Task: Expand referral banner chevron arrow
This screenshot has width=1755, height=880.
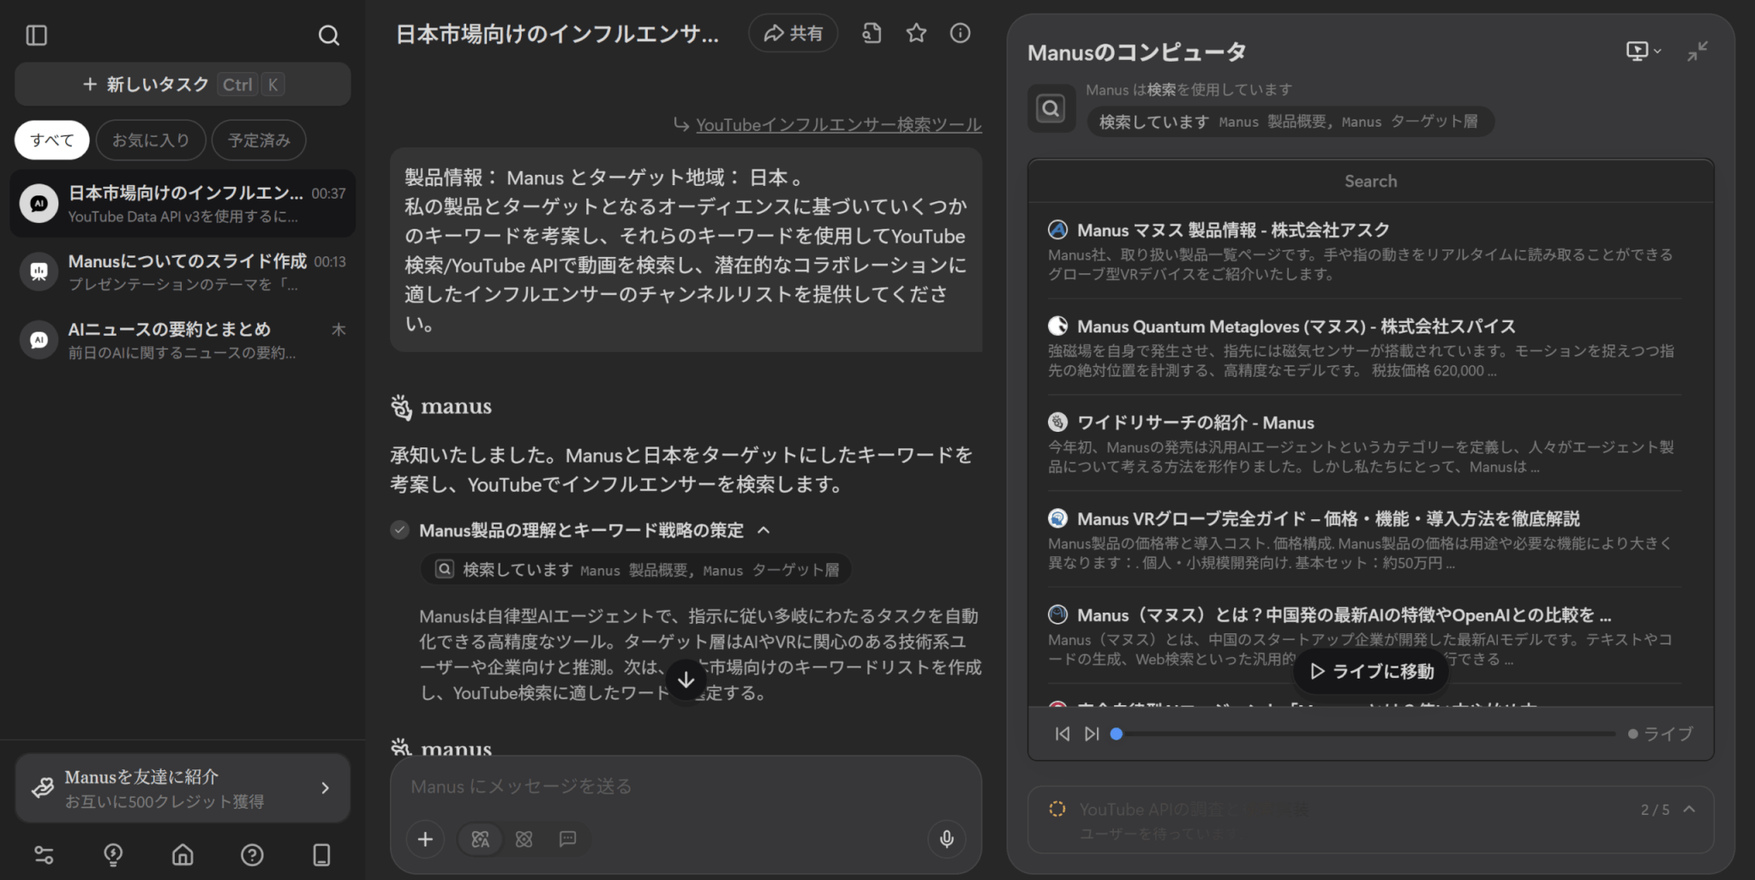Action: (325, 788)
